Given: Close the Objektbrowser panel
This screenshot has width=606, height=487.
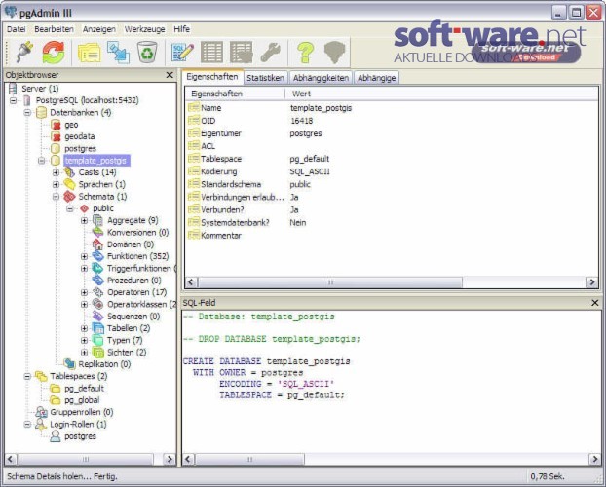Looking at the screenshot, I should point(170,75).
